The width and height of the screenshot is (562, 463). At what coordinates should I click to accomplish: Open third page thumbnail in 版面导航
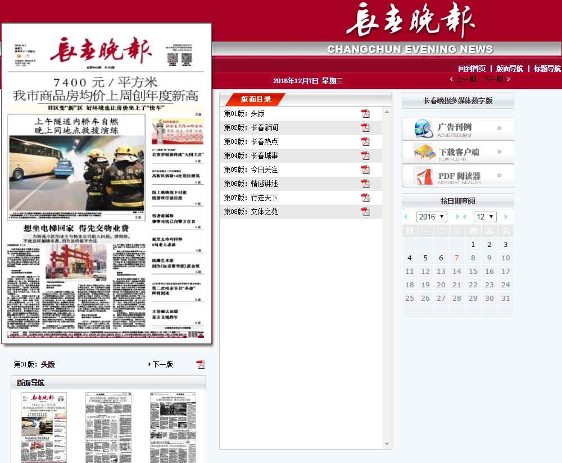tap(173, 428)
